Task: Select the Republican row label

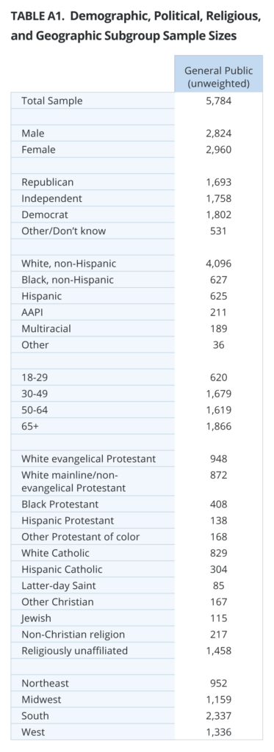Action: 48,182
